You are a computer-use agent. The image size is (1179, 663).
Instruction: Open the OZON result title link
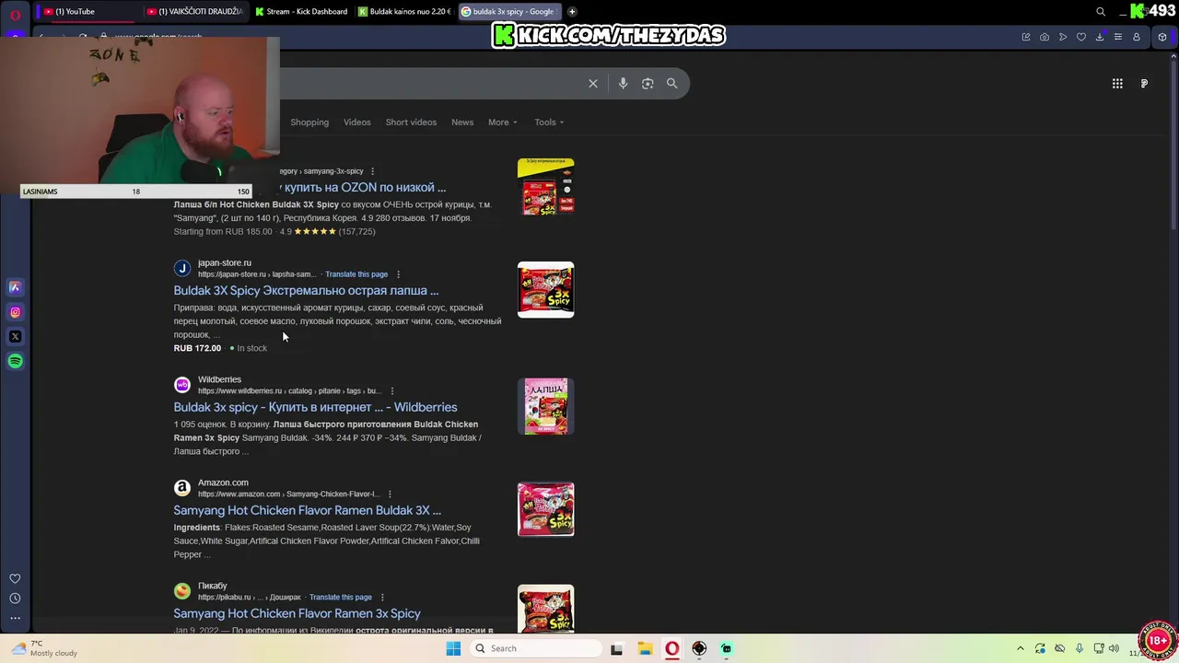[363, 188]
